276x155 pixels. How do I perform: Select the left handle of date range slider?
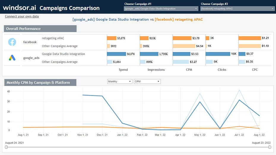[6, 147]
